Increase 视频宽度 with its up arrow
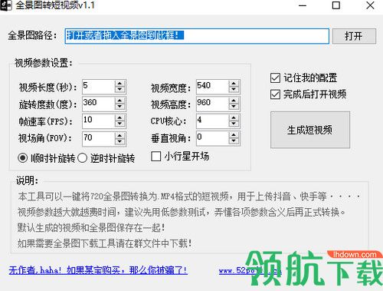The image size is (383, 291). pyautogui.click(x=234, y=83)
